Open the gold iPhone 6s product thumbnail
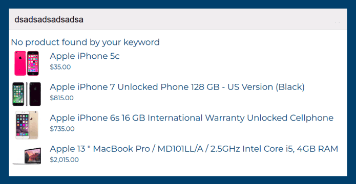 pyautogui.click(x=27, y=125)
